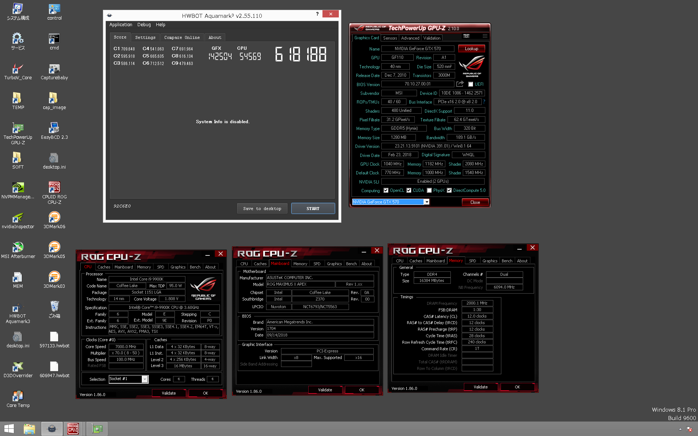Click the Lookup button in GPU-Z

[x=471, y=49]
